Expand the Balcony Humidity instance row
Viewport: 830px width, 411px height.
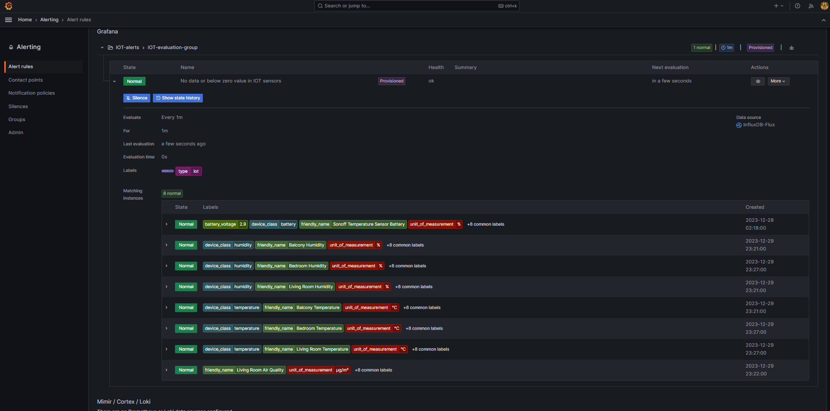click(x=166, y=245)
